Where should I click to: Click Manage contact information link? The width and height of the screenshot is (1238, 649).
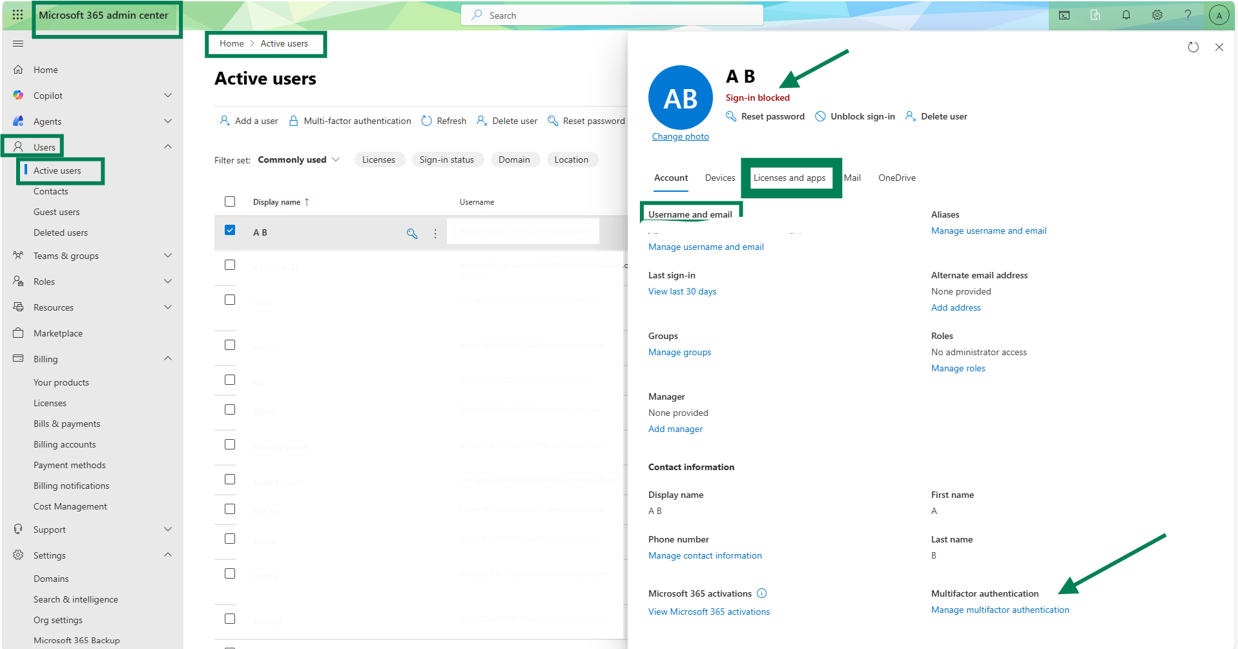click(705, 555)
